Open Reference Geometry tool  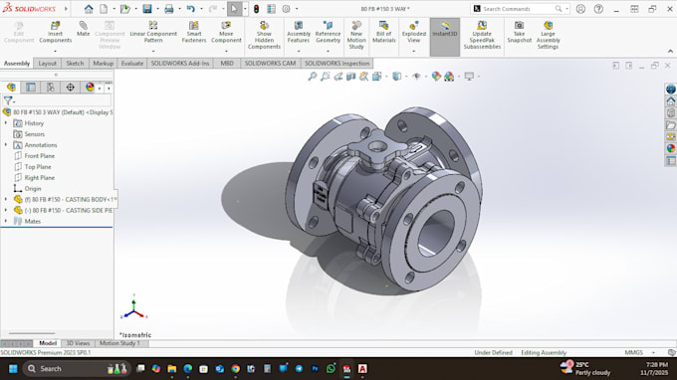(x=328, y=33)
